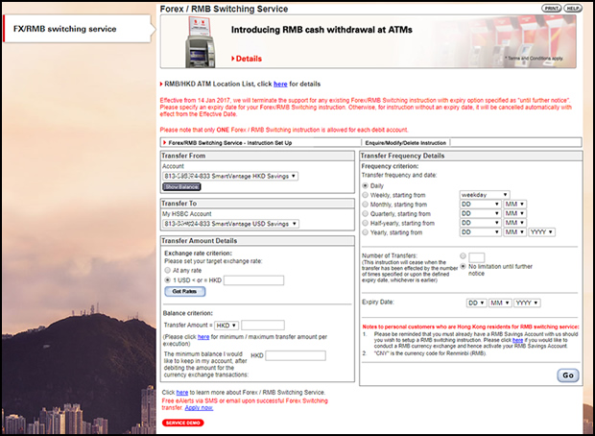Select 'Weekly, starting from' radio button
The width and height of the screenshot is (595, 436).
pyautogui.click(x=366, y=195)
